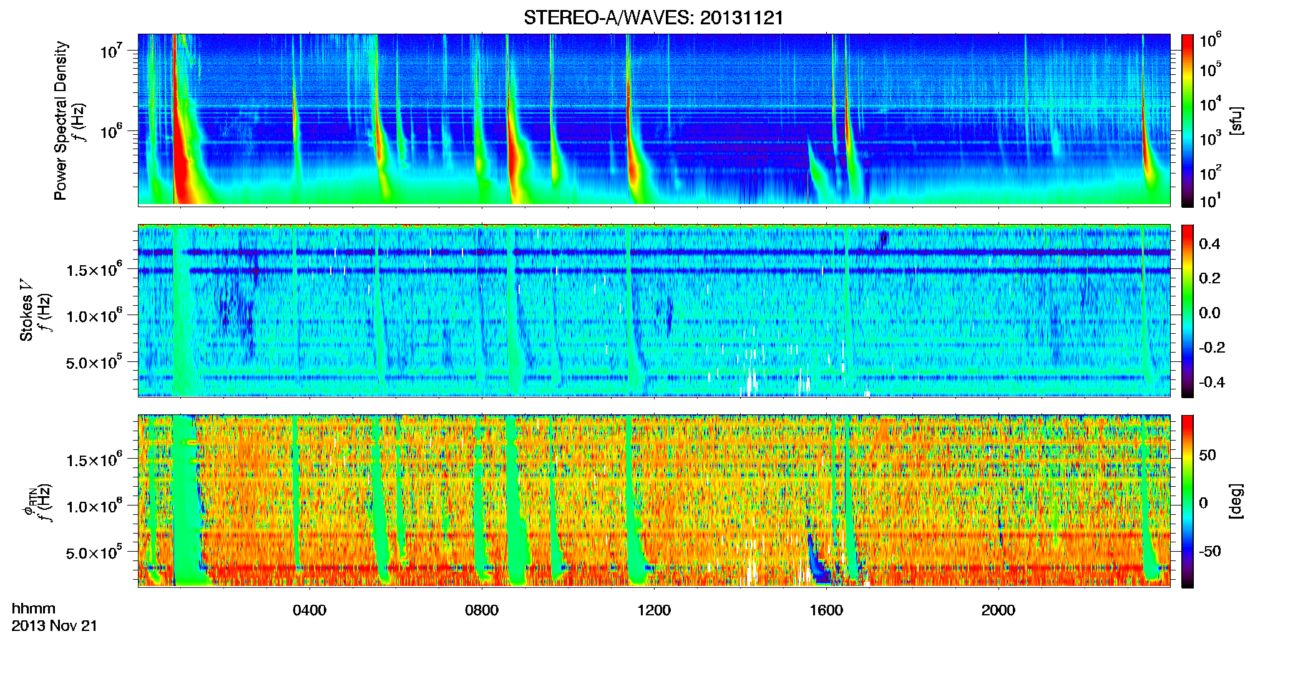Click the 0.4 label on Stokes colorbar

tap(1209, 243)
